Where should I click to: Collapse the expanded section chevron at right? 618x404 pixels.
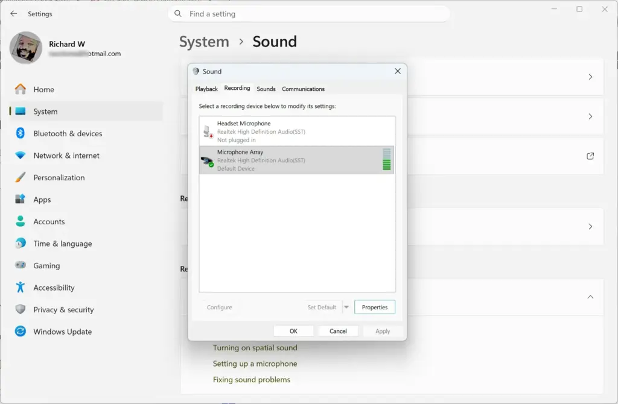click(x=590, y=297)
